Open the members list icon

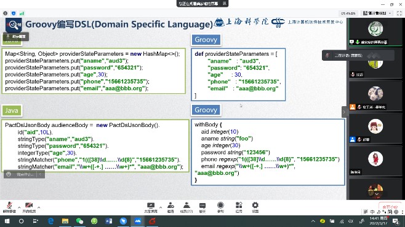pyautogui.click(x=186, y=207)
